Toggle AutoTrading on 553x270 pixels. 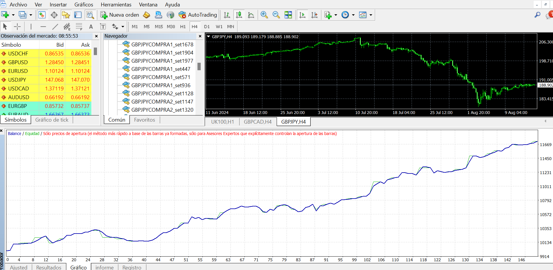point(197,15)
